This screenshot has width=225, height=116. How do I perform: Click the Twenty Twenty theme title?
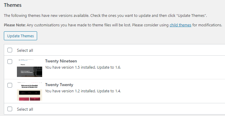(x=59, y=85)
